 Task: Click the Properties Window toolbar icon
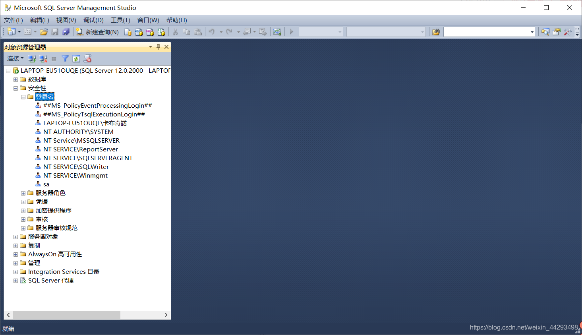pyautogui.click(x=557, y=32)
